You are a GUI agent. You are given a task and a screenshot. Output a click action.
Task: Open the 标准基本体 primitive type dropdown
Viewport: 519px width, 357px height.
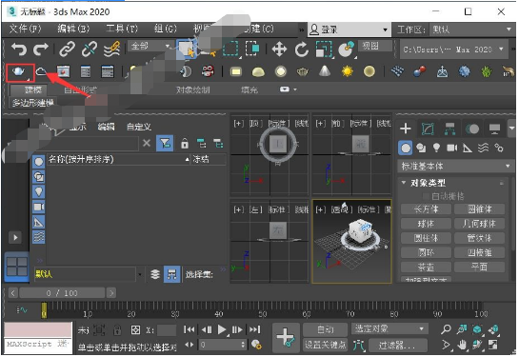pyautogui.click(x=455, y=166)
